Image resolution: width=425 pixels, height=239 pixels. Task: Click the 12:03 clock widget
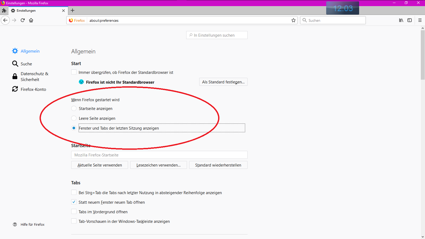pos(343,8)
